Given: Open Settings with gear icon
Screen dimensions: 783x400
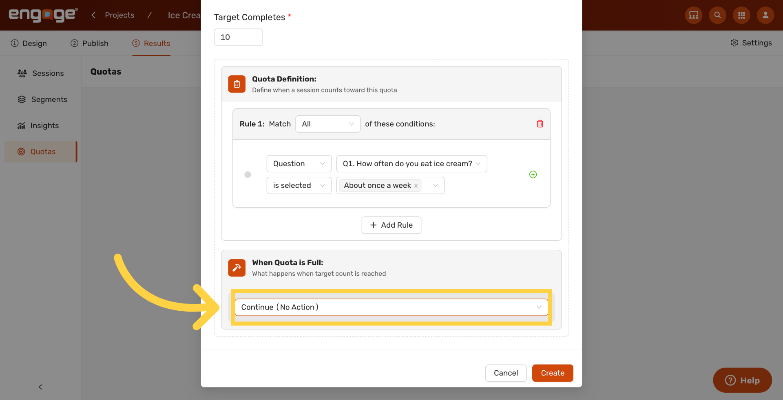Looking at the screenshot, I should click(751, 43).
